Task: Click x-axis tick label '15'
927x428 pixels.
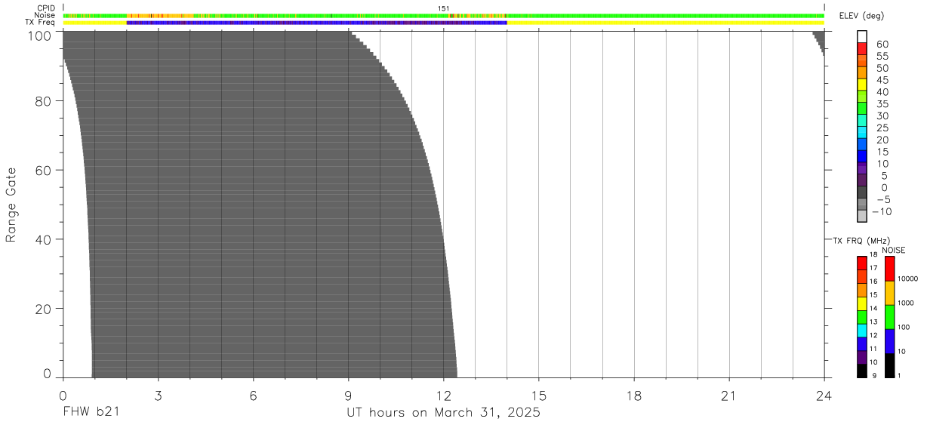Action: point(539,396)
